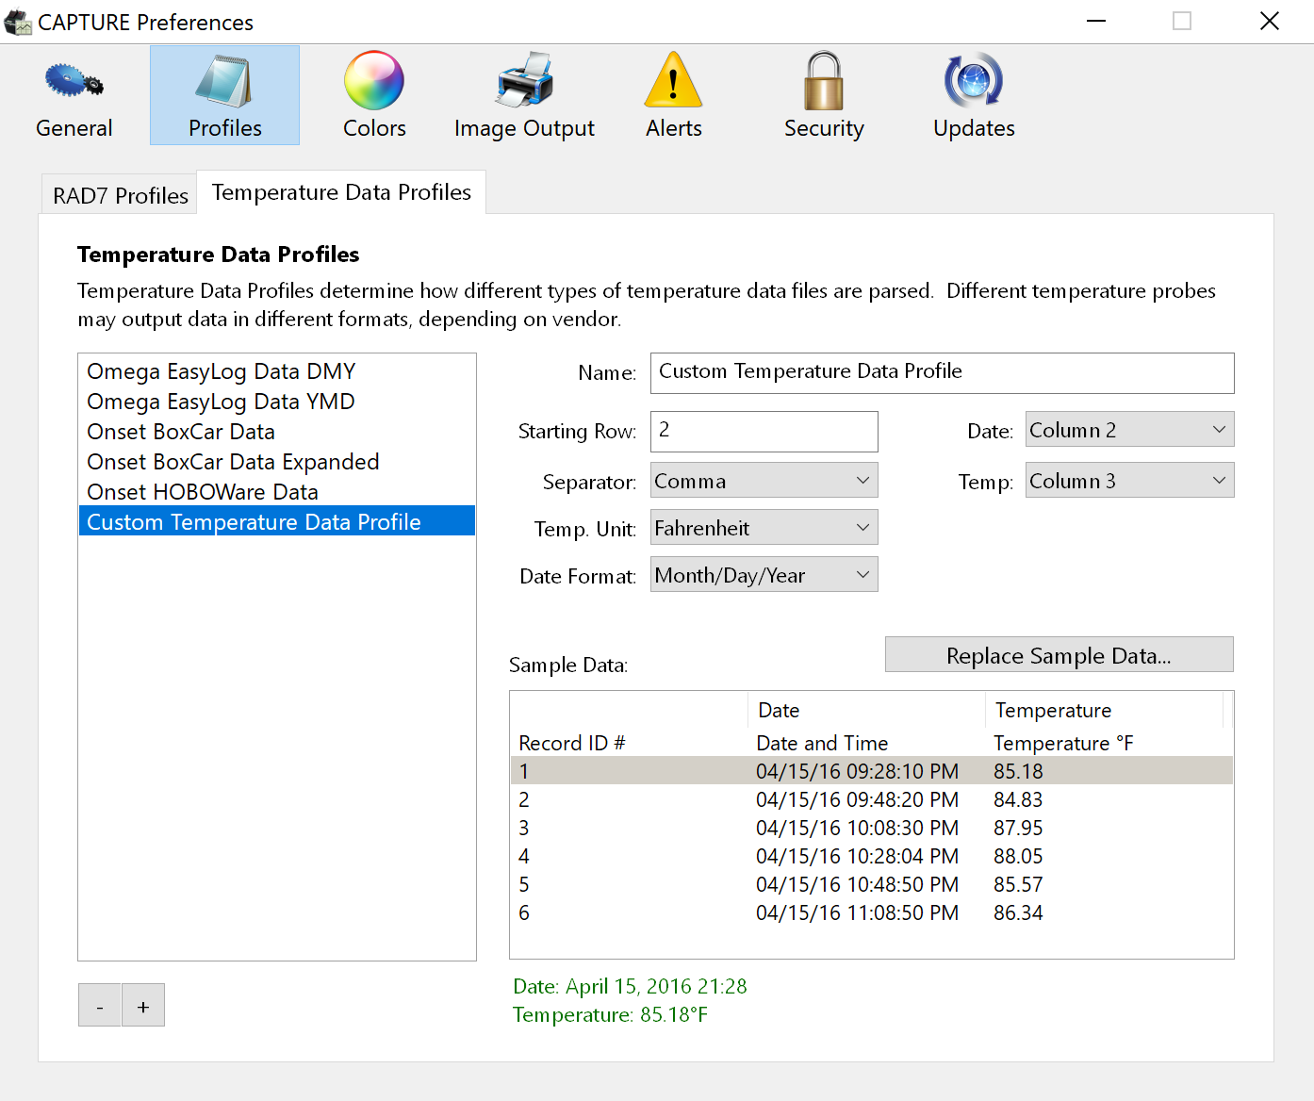Open Image Output printer icon
1314x1101 pixels.
point(524,81)
